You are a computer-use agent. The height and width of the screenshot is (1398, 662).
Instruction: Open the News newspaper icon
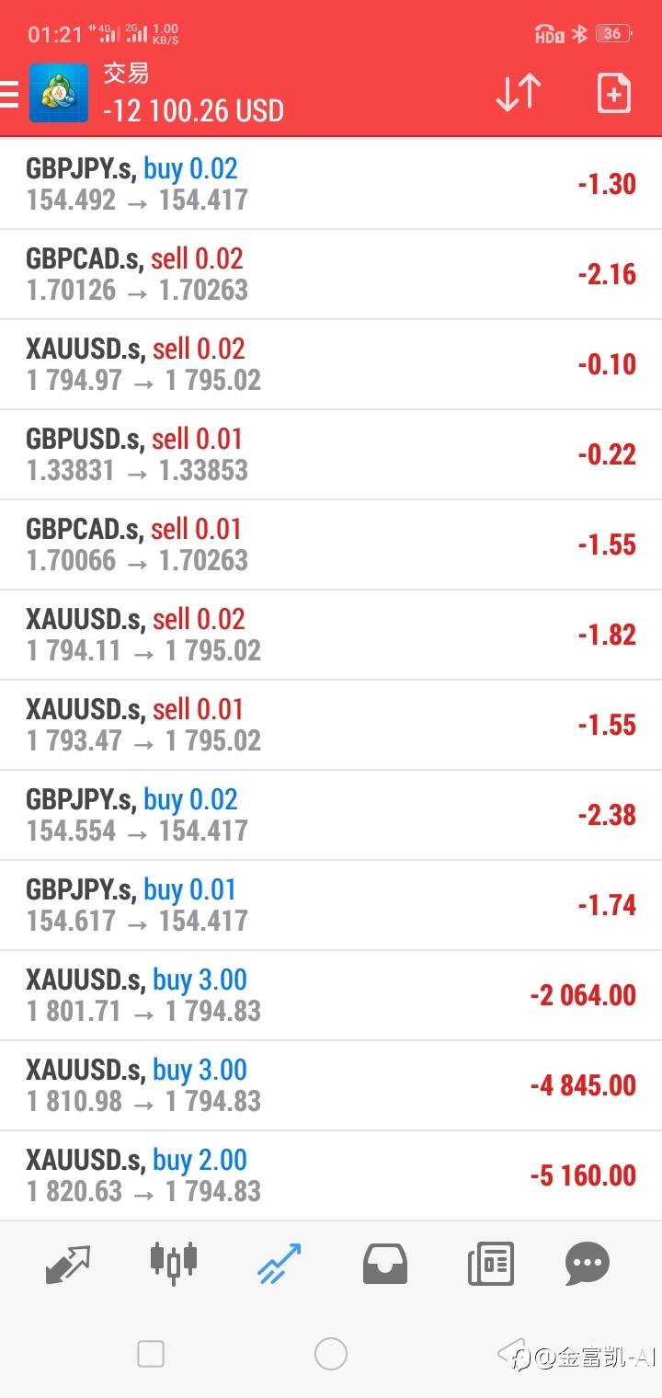[491, 1264]
